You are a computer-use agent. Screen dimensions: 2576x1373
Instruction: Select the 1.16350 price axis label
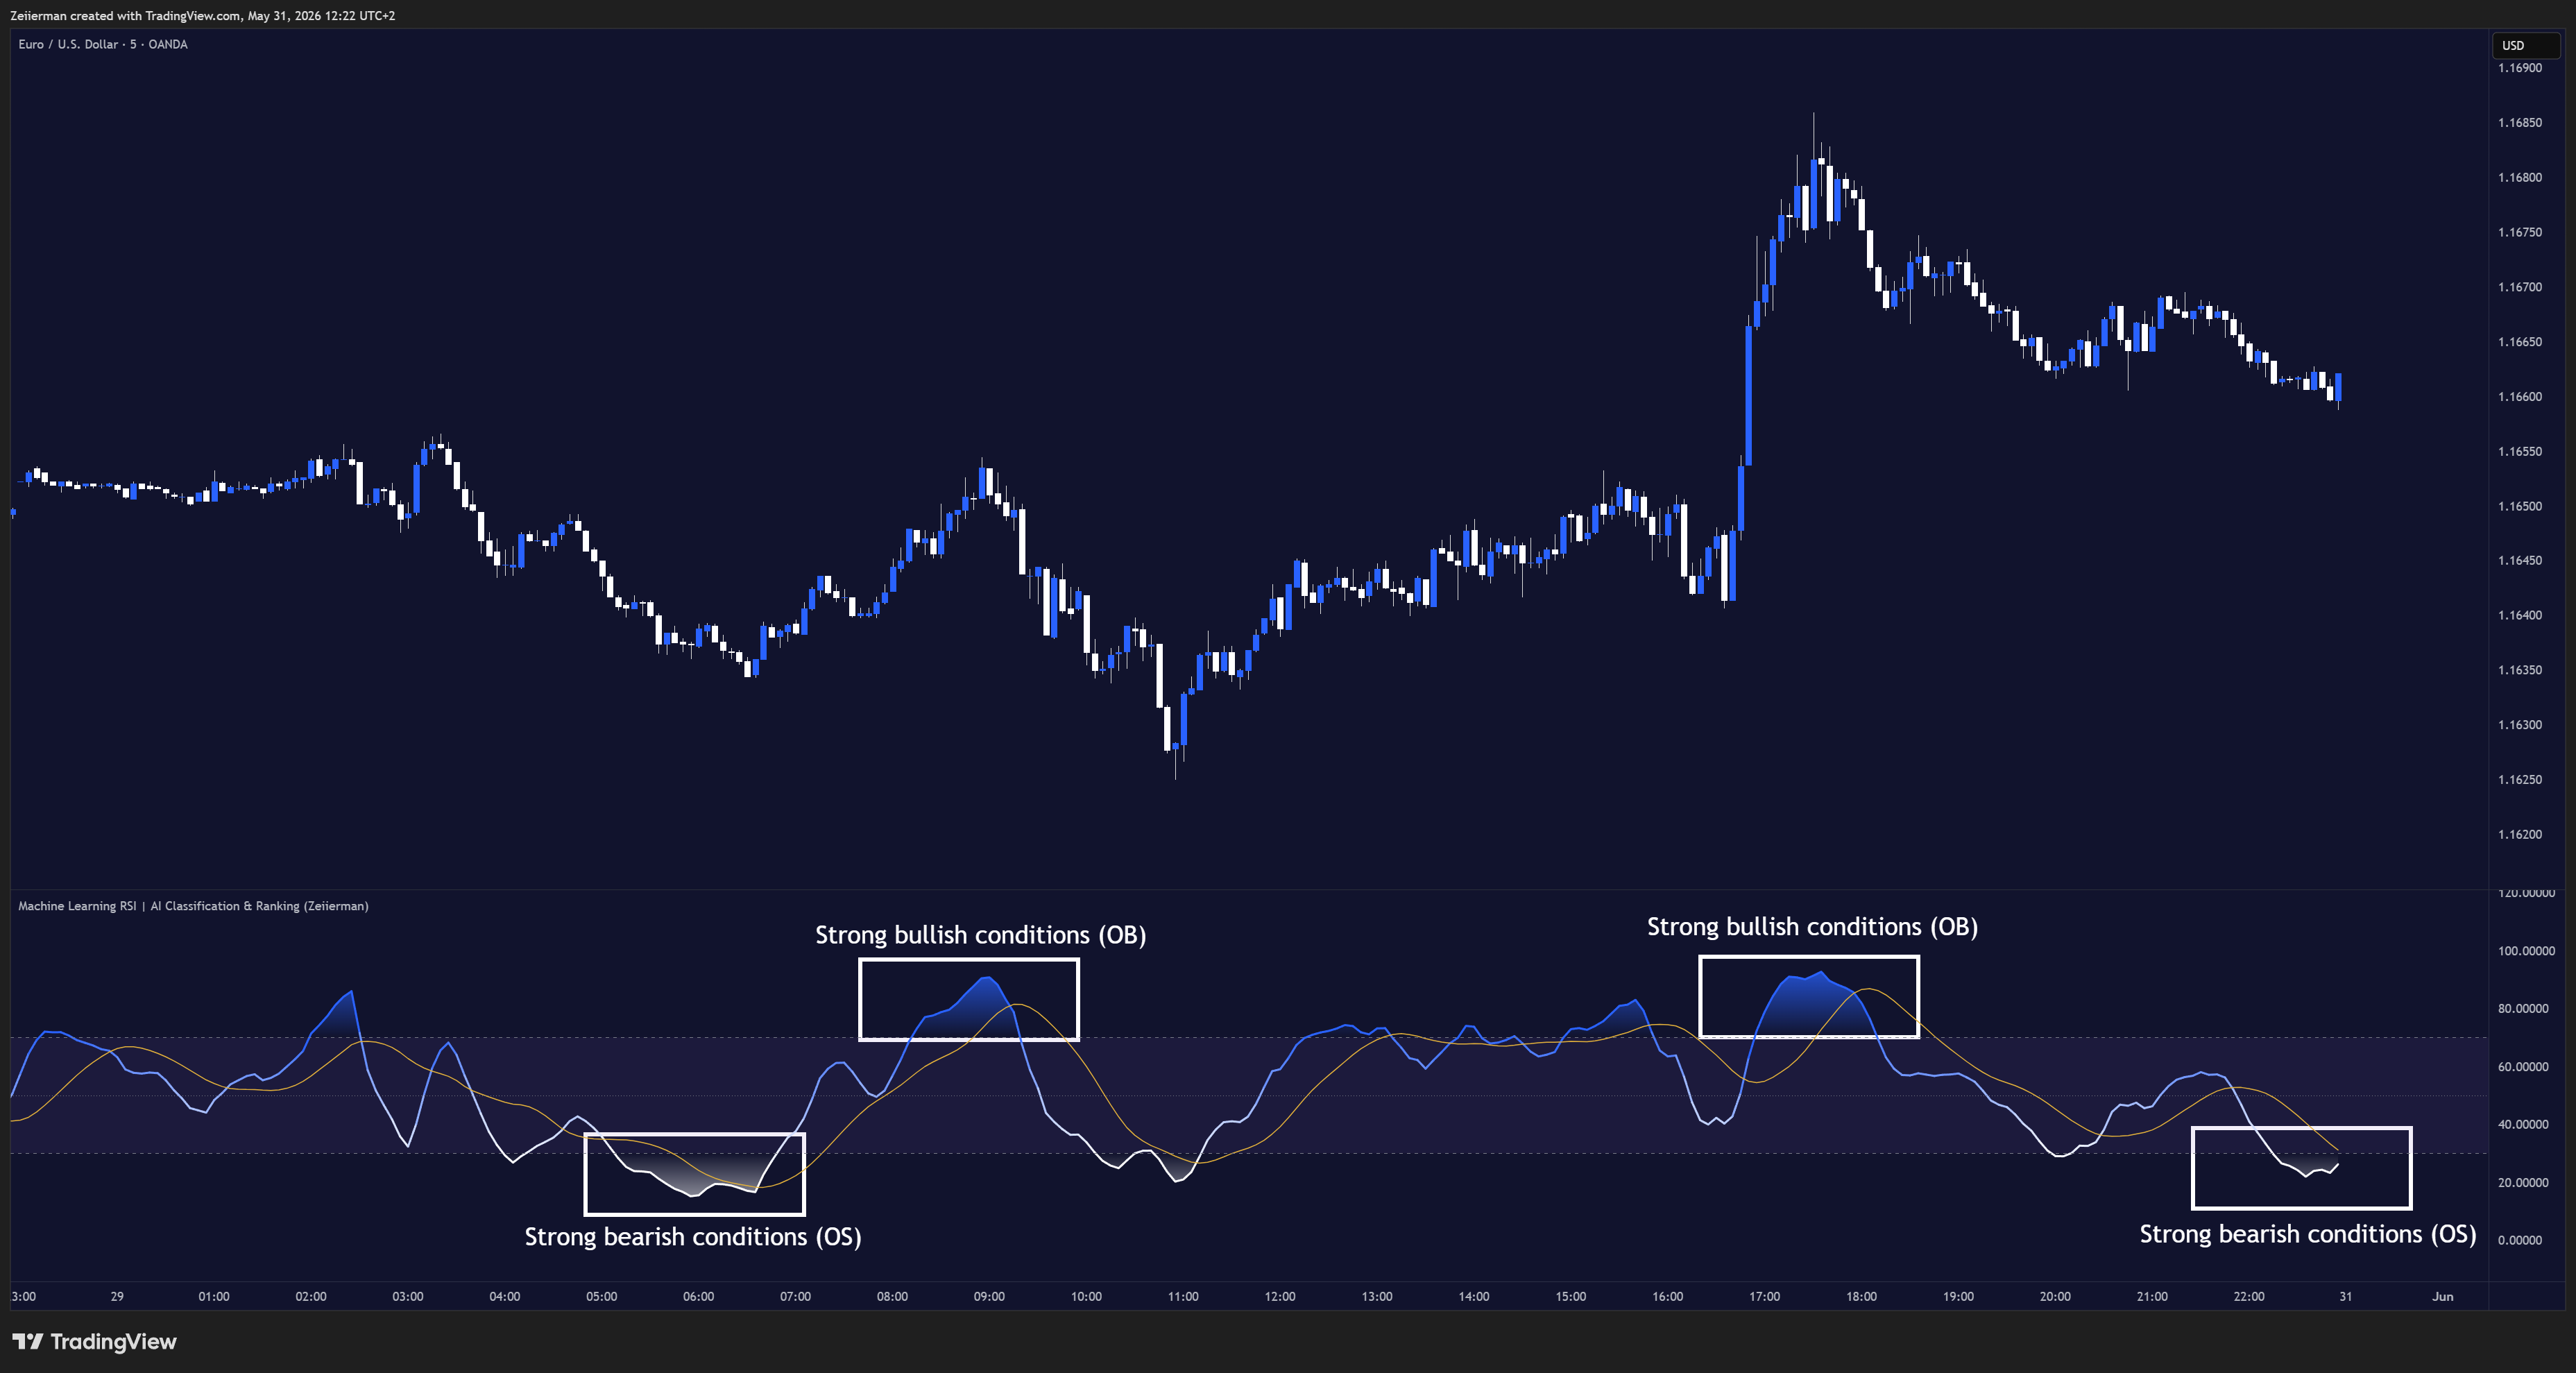click(x=2519, y=670)
